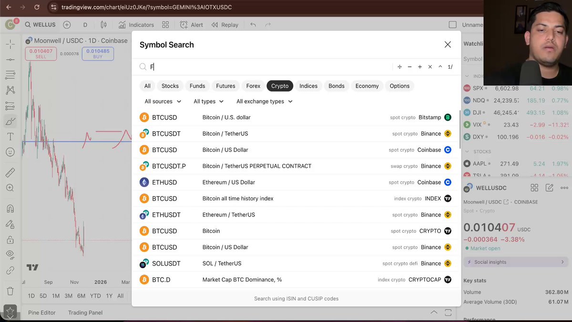572x322 pixels.
Task: Insert the 1/ reciprocal operator
Action: point(450,67)
